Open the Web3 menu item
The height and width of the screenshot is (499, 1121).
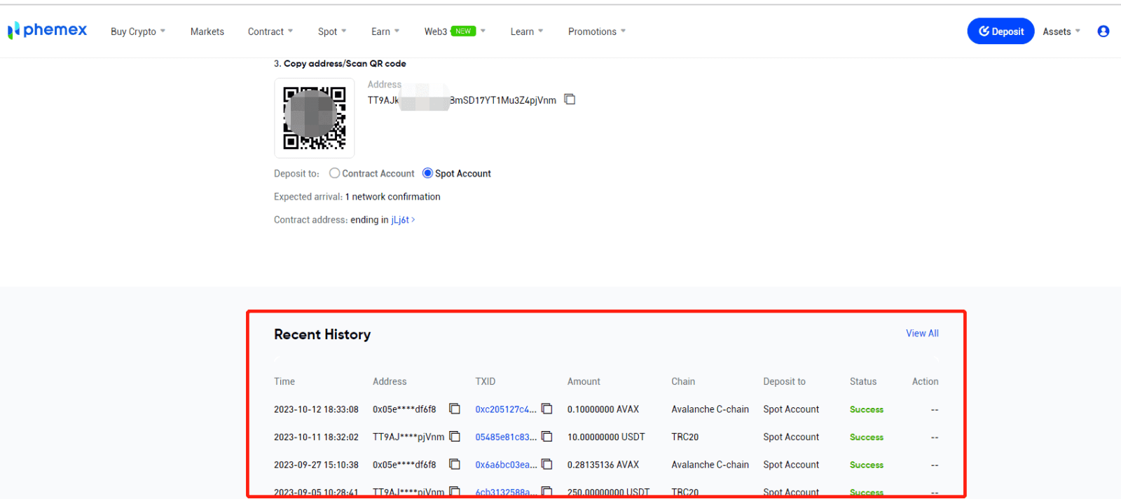436,32
